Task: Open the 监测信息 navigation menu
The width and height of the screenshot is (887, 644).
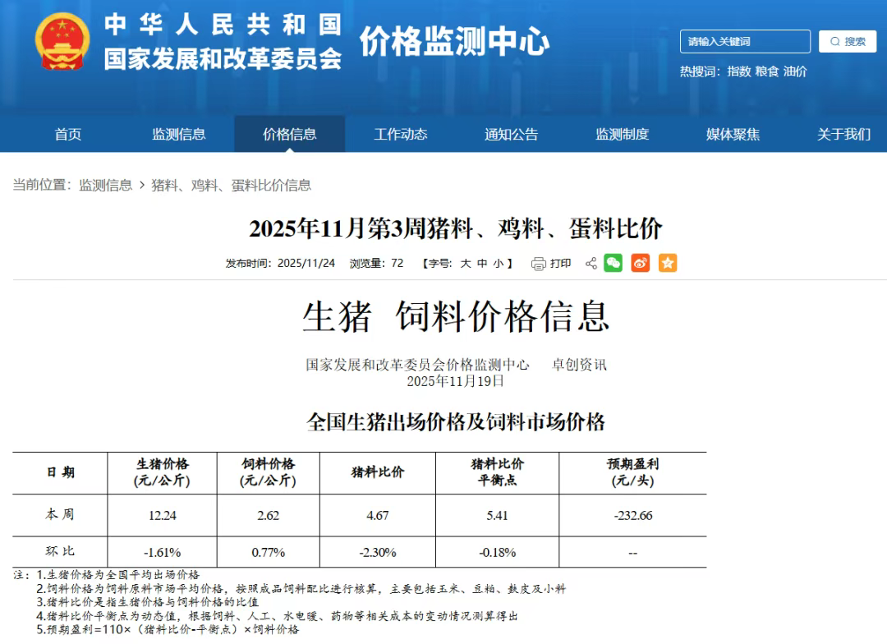Action: tap(179, 134)
